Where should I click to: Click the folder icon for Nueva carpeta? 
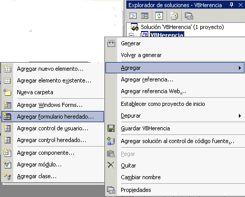point(7,92)
